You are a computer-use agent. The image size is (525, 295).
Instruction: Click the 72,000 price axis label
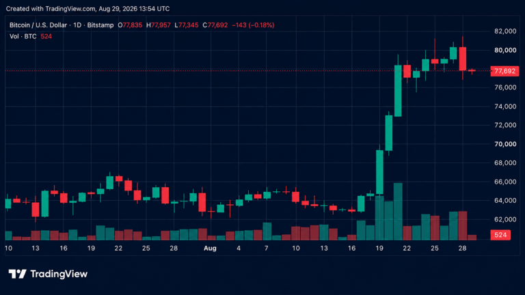pyautogui.click(x=505, y=125)
